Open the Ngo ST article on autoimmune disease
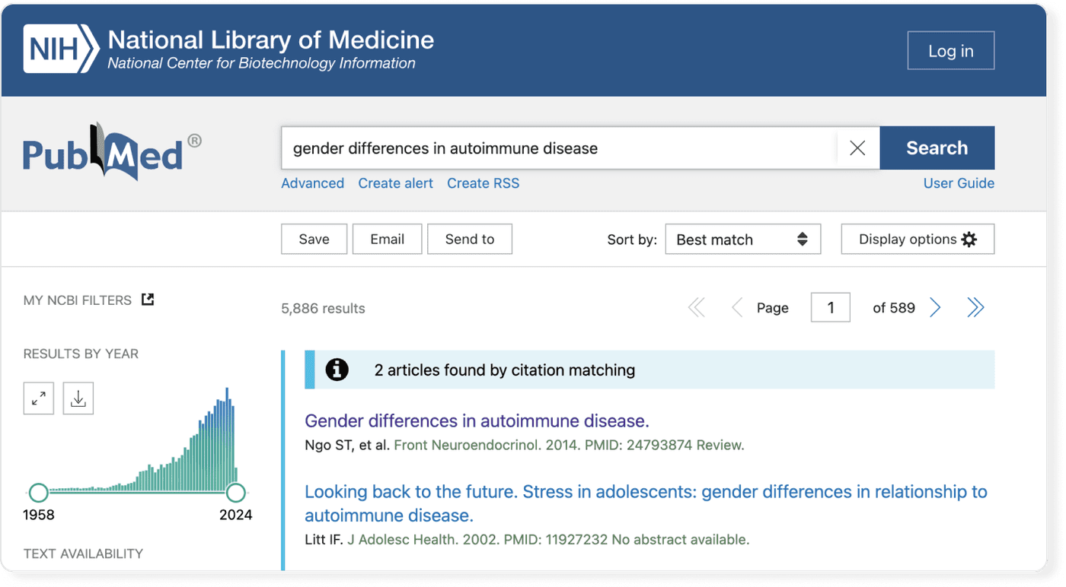This screenshot has height=587, width=1066. coord(477,420)
